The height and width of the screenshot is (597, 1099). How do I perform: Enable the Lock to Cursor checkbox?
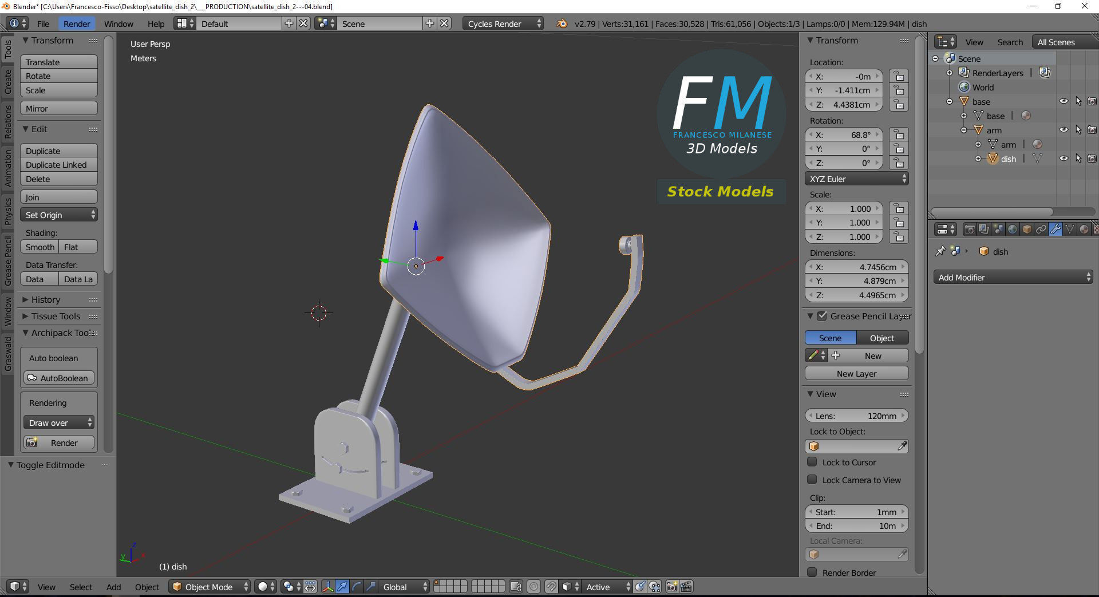[x=812, y=462]
